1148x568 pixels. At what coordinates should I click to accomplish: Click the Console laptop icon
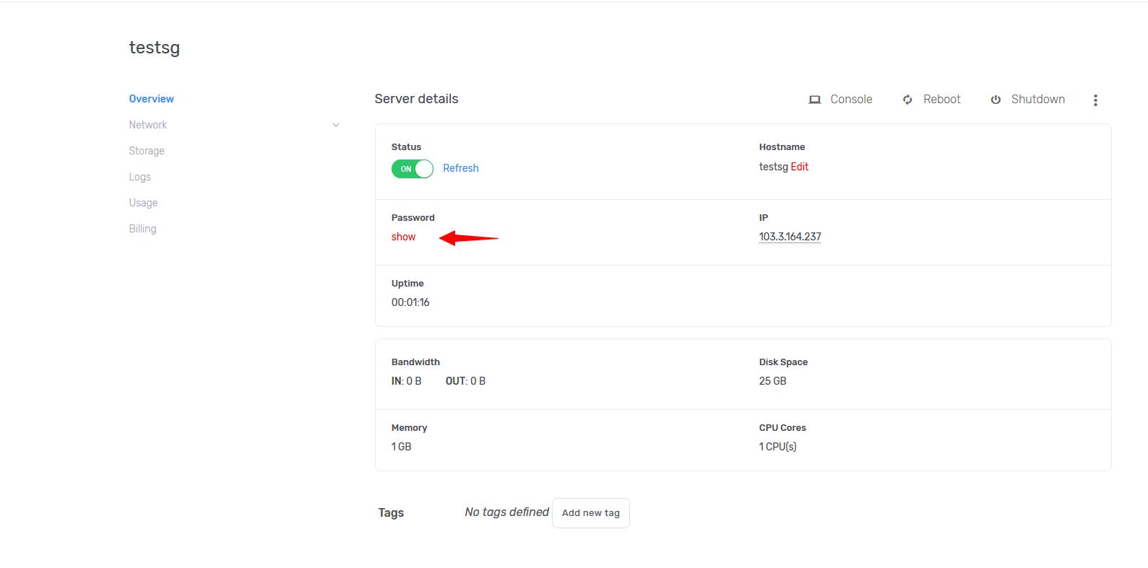click(x=814, y=100)
